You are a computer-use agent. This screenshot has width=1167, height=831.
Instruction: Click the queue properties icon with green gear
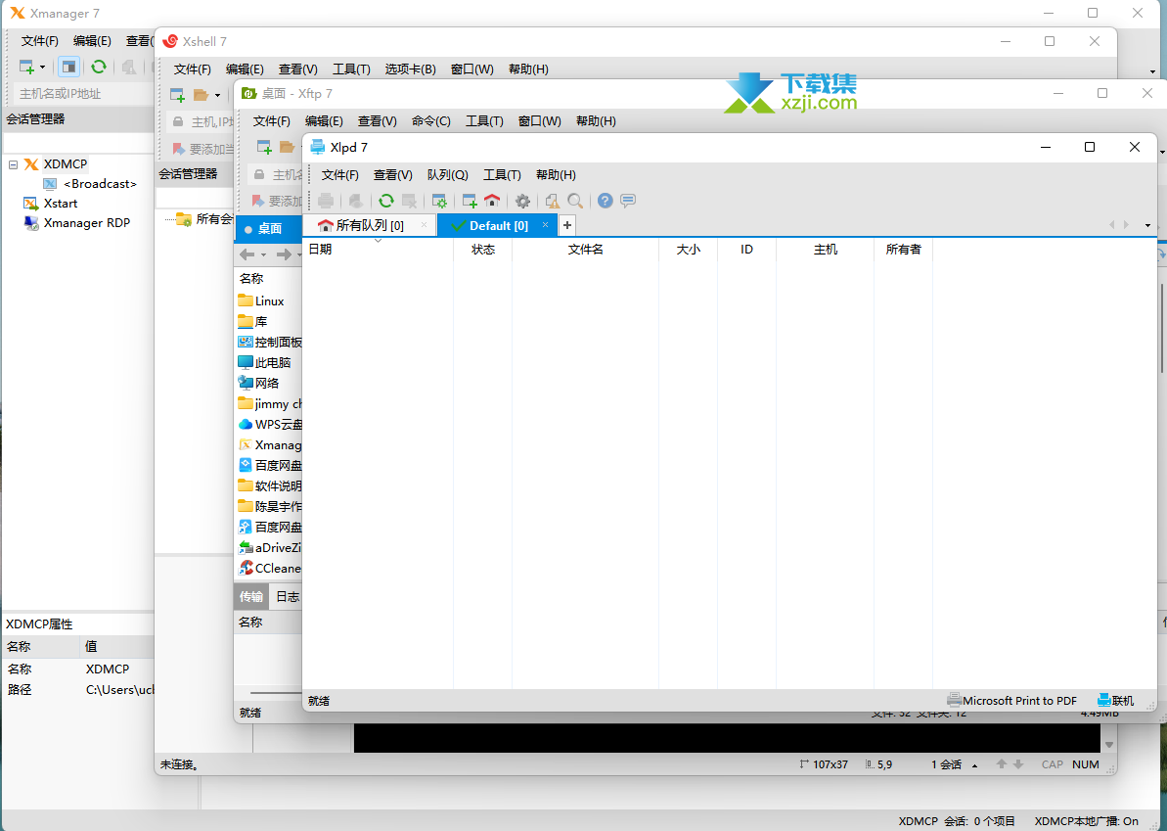click(439, 201)
